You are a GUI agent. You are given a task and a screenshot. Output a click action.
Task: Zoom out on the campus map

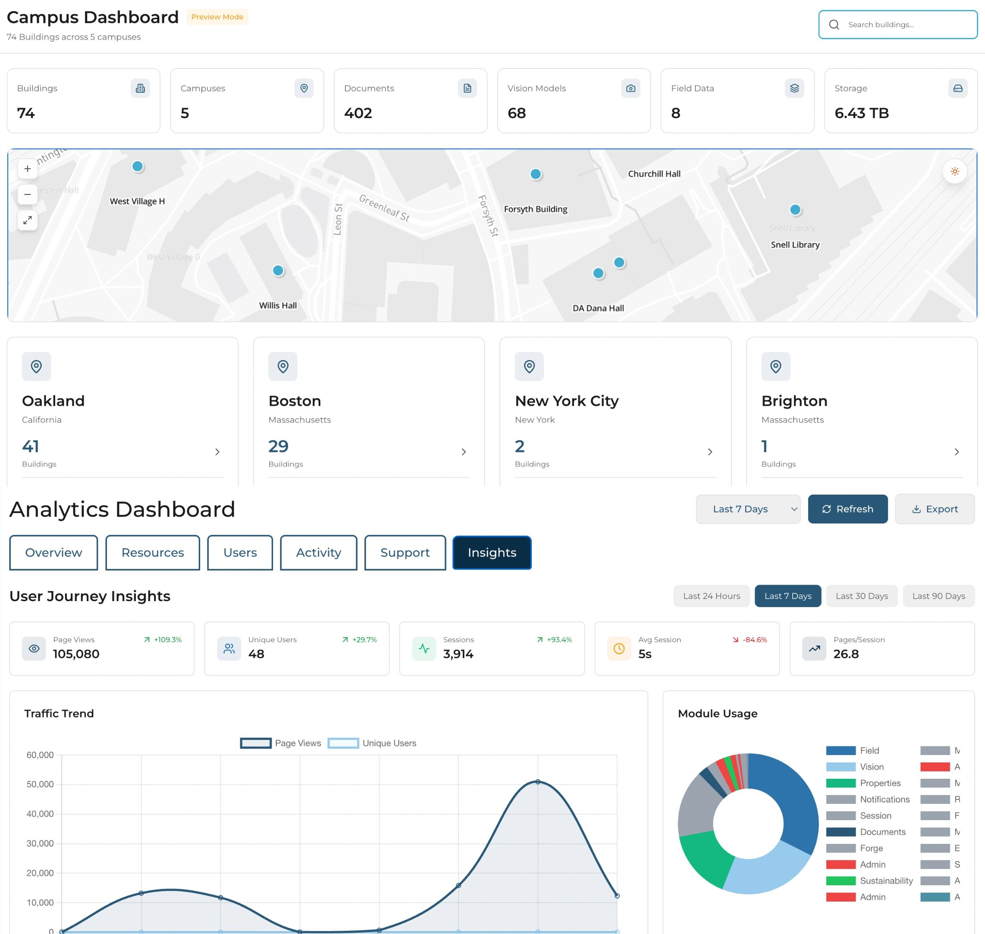coord(28,194)
